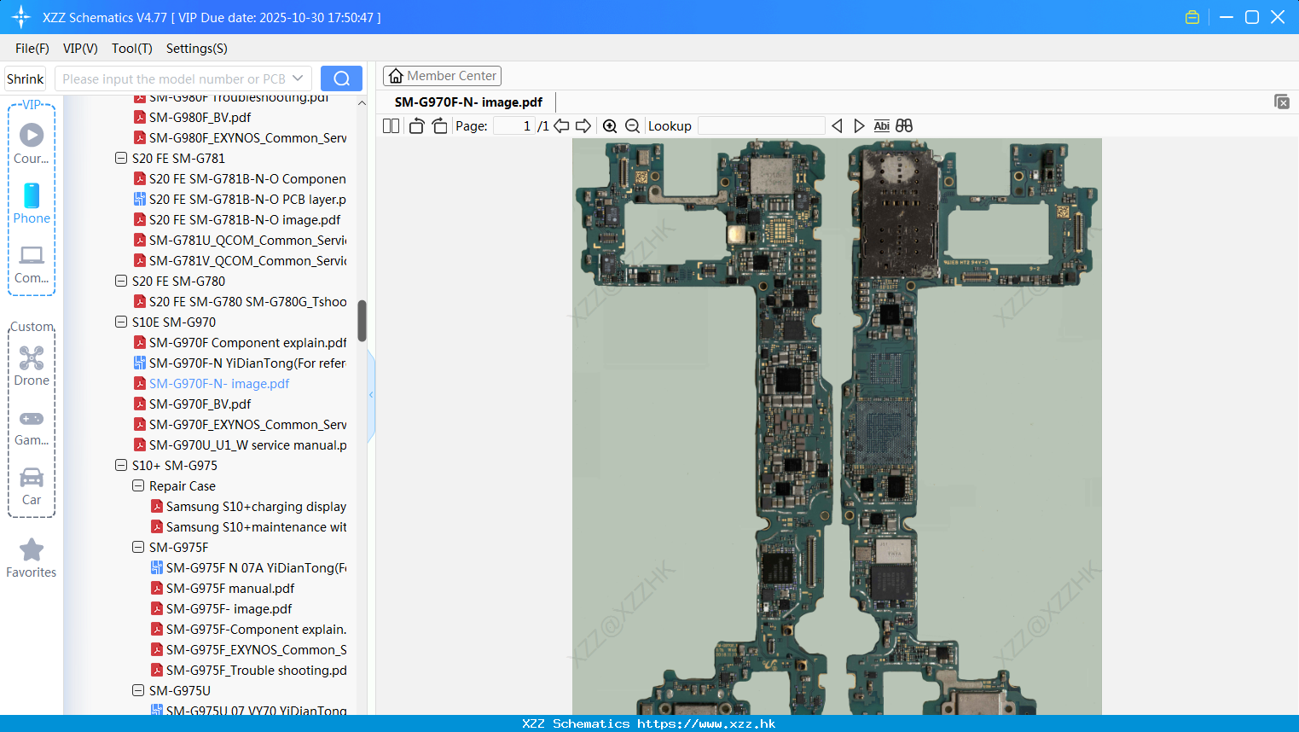
Task: Click the blue search button
Action: [x=341, y=78]
